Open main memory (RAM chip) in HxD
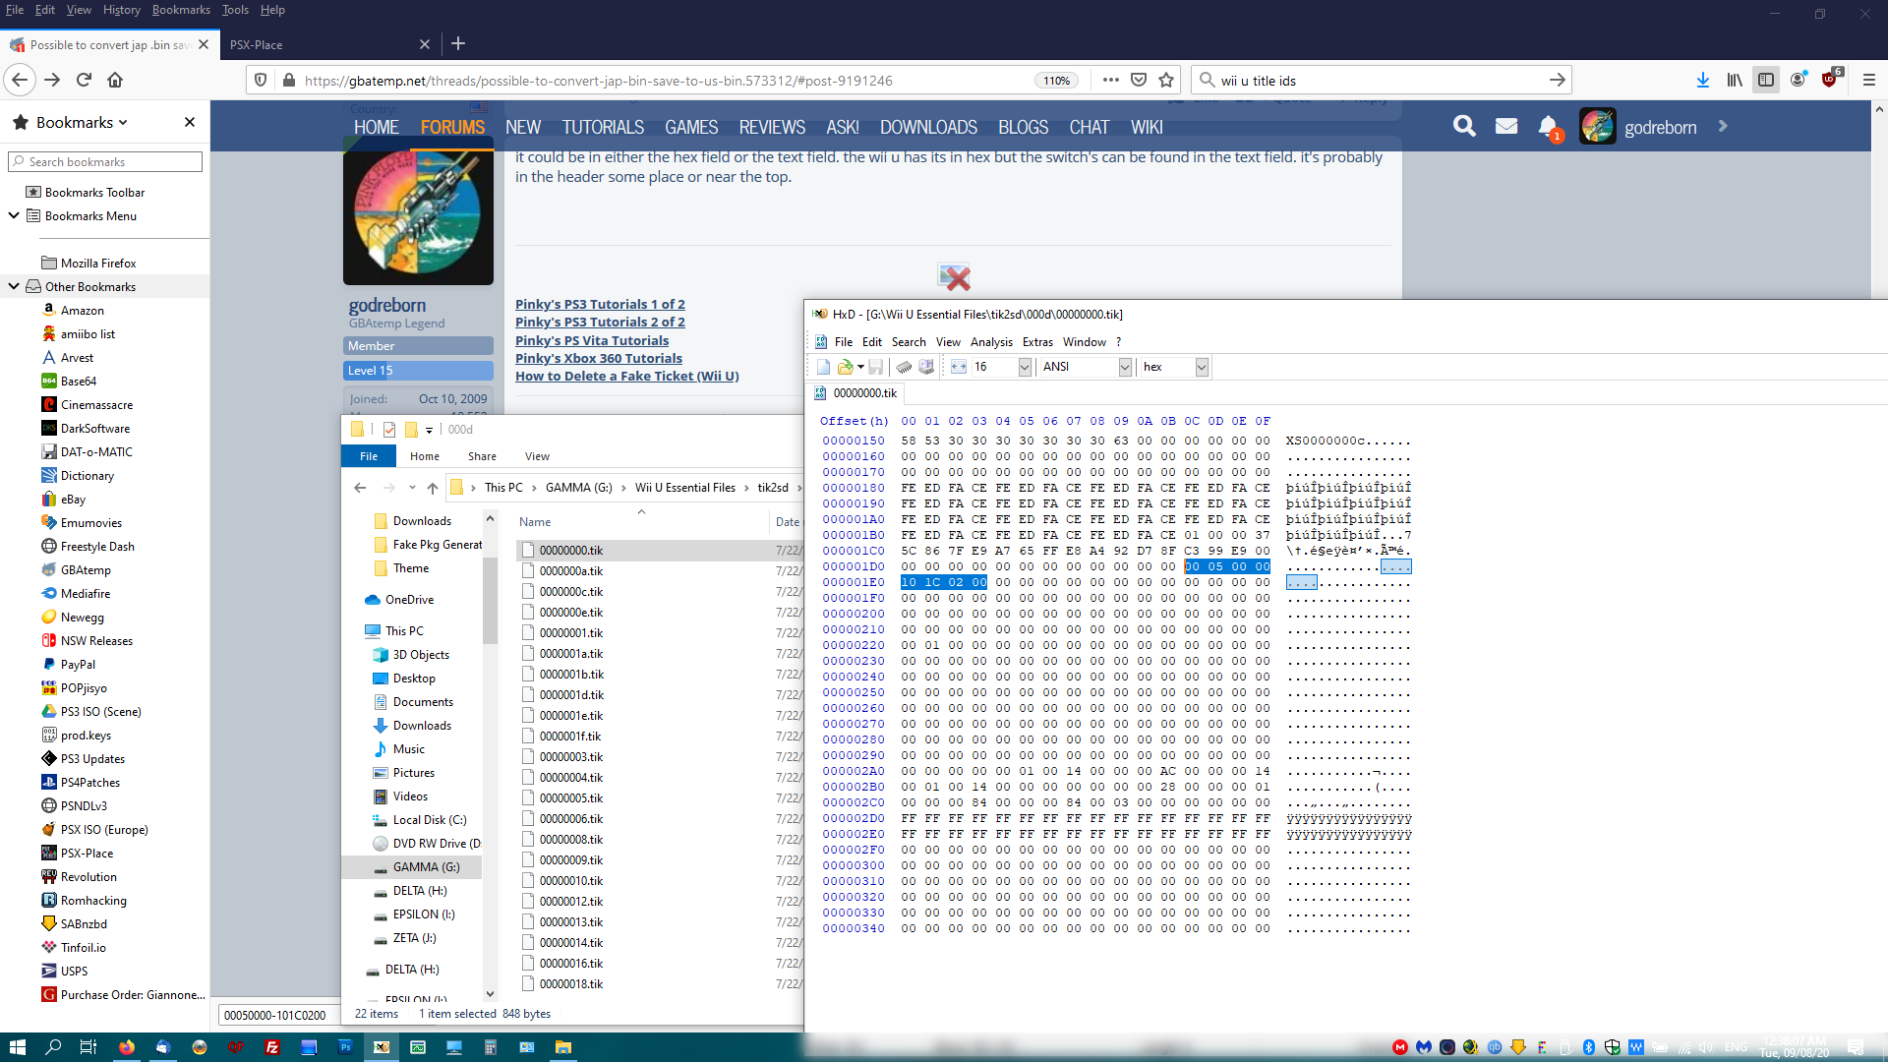Image resolution: width=1888 pixels, height=1062 pixels. pos(904,367)
